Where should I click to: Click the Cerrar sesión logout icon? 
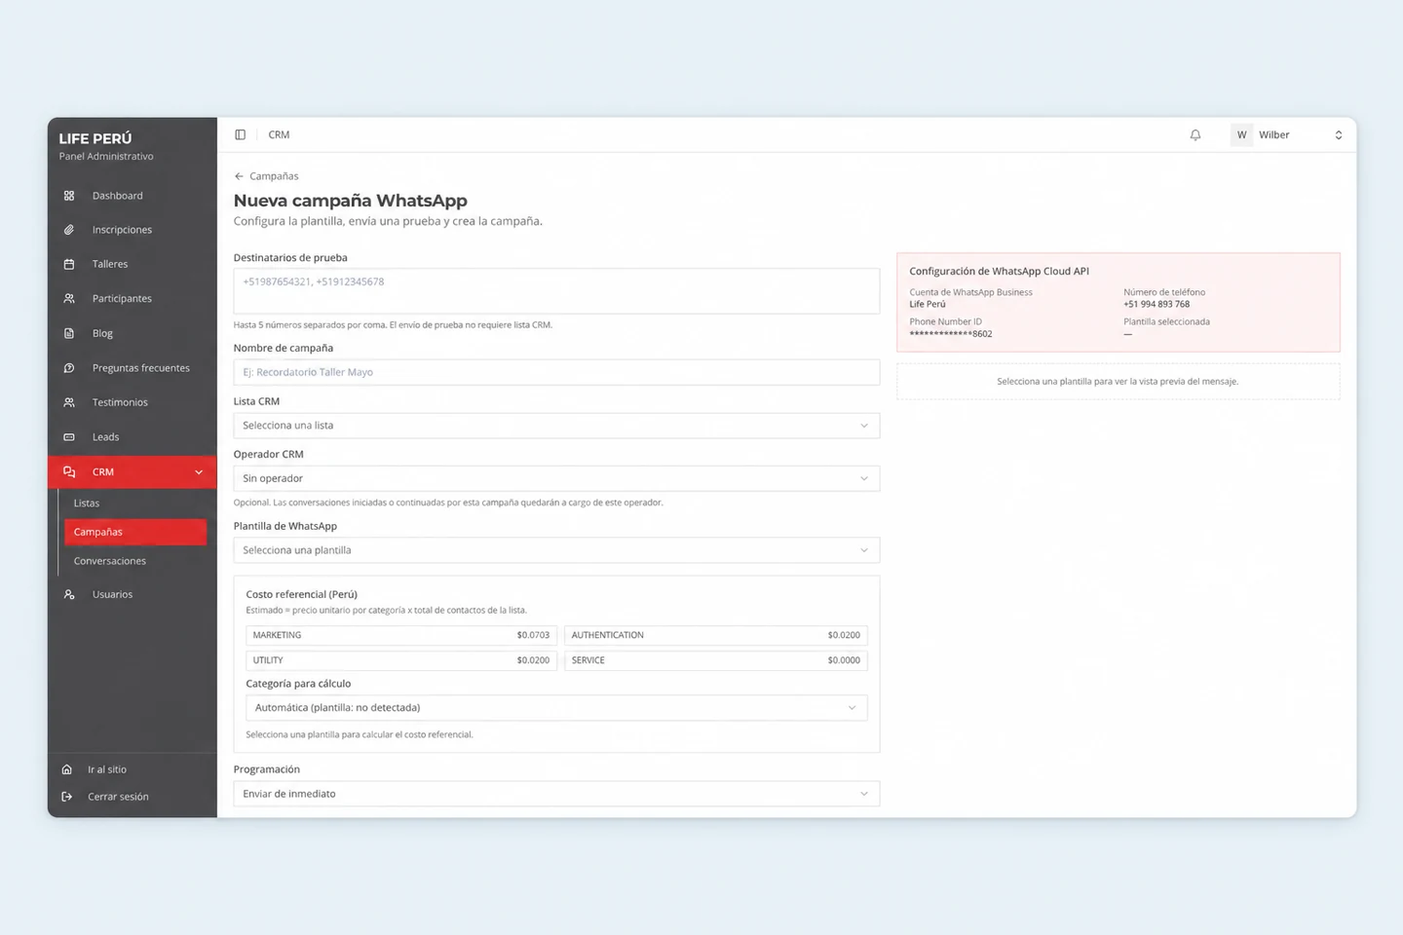[66, 797]
